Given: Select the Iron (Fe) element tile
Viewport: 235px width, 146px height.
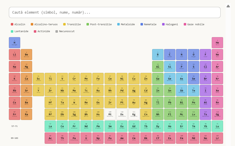Looking at the screenshot, I should pyautogui.click(x=98, y=78).
